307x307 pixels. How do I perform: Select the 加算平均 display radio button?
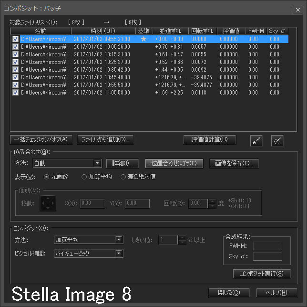click(84, 177)
